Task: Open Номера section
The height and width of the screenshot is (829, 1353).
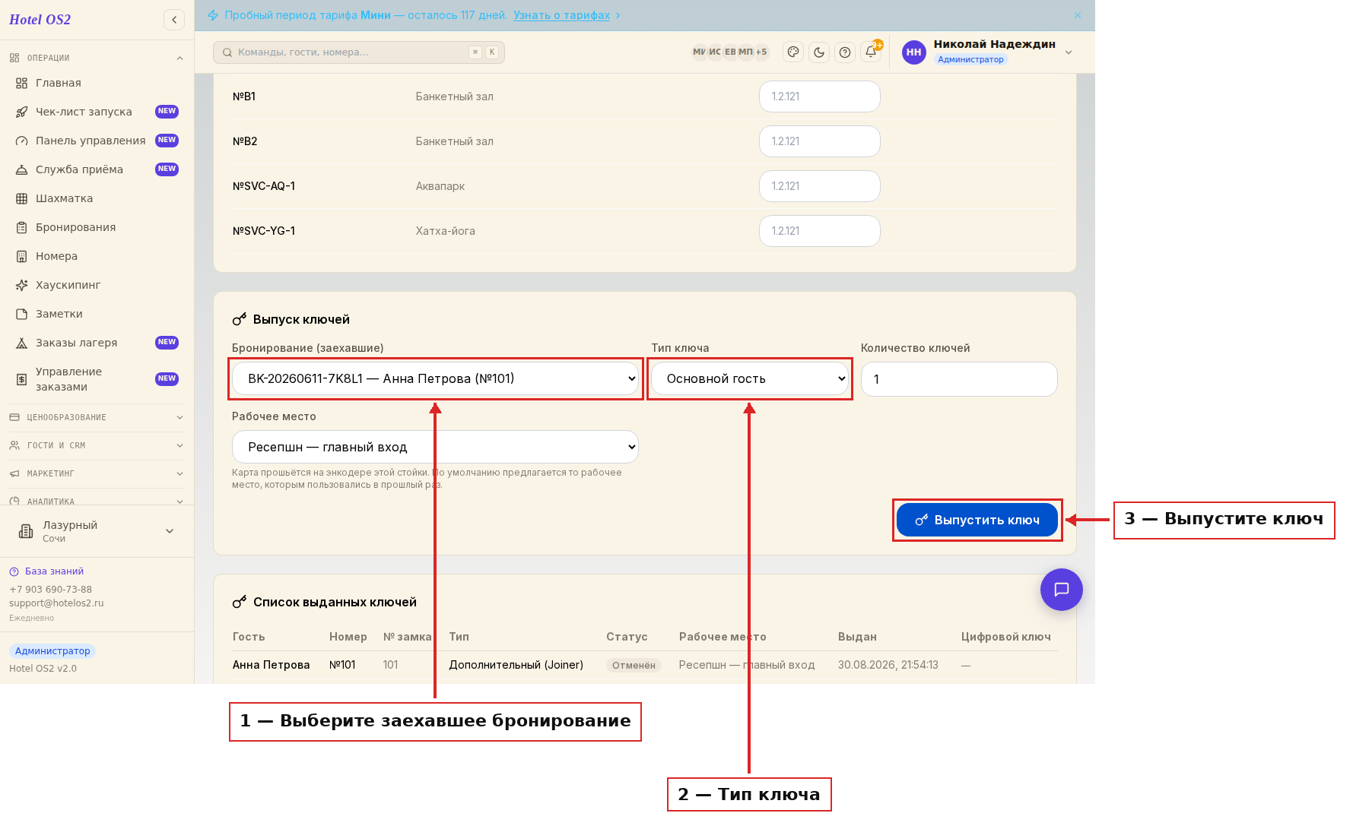Action: tap(97, 256)
